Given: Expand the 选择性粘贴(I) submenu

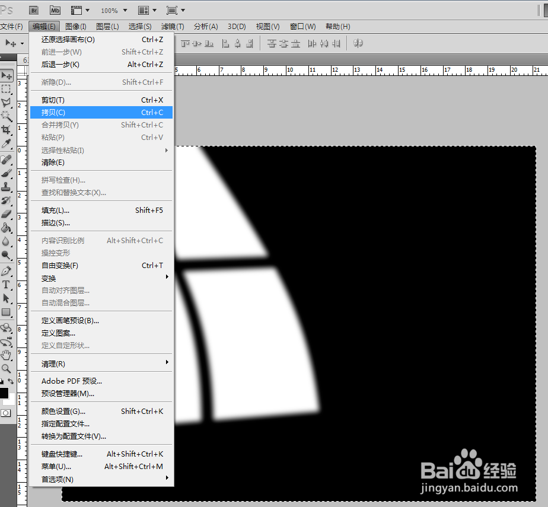Looking at the screenshot, I should tap(101, 150).
